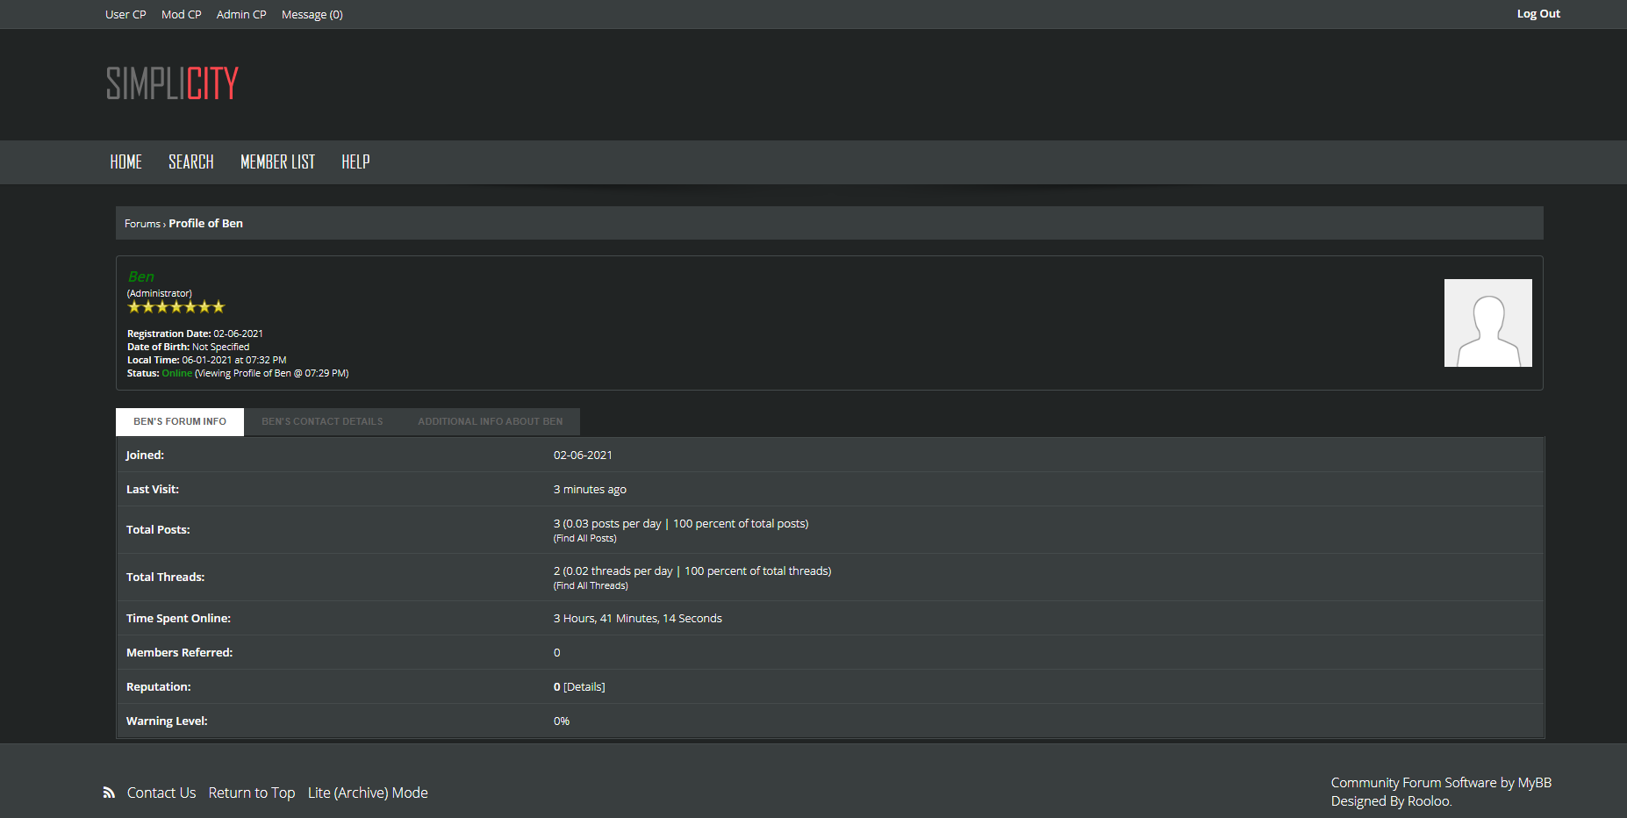Select Ben's Forum Info tab

tap(180, 422)
